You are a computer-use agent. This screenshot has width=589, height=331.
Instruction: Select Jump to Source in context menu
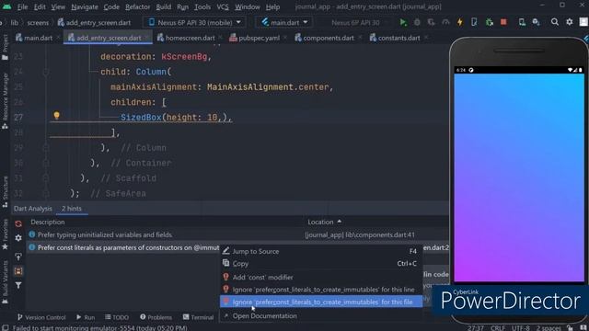coord(321,251)
